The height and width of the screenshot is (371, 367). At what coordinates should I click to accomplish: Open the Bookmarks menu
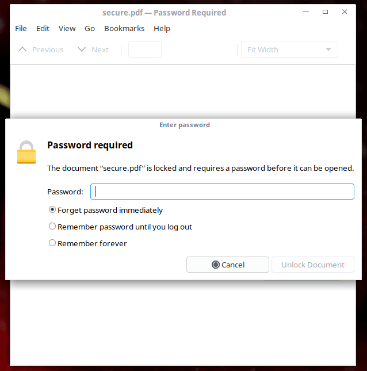point(124,28)
